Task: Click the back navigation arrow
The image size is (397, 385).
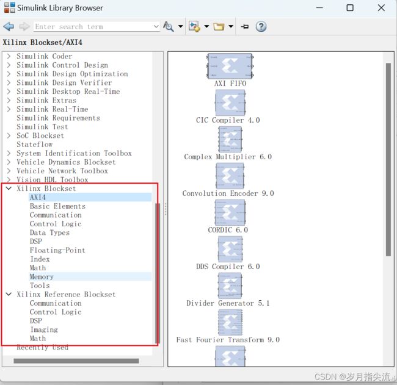Action: click(9, 26)
